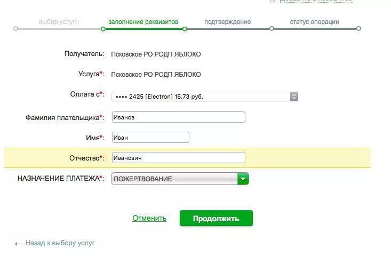Select the 'выбор услуги' step
Screen dimensions: 391x257
coord(59,22)
